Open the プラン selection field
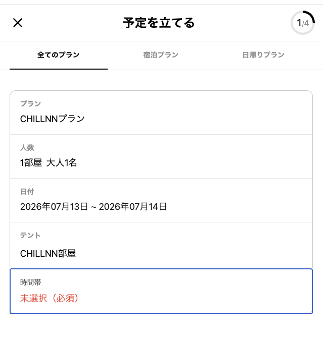Image resolution: width=328 pixels, height=345 pixels. (161, 112)
